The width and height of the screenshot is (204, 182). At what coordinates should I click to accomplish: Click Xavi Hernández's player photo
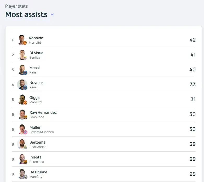(22, 114)
